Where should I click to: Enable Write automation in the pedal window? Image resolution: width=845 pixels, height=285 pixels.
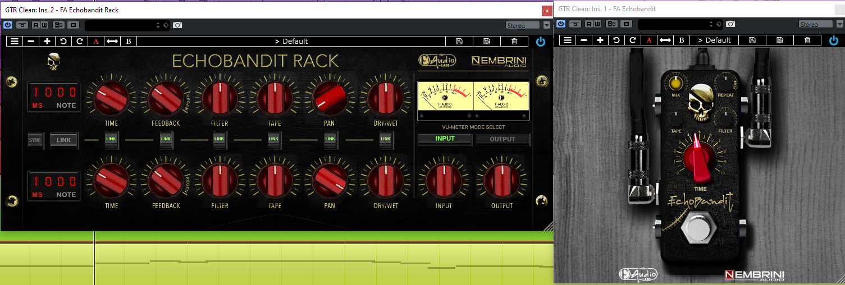click(597, 24)
